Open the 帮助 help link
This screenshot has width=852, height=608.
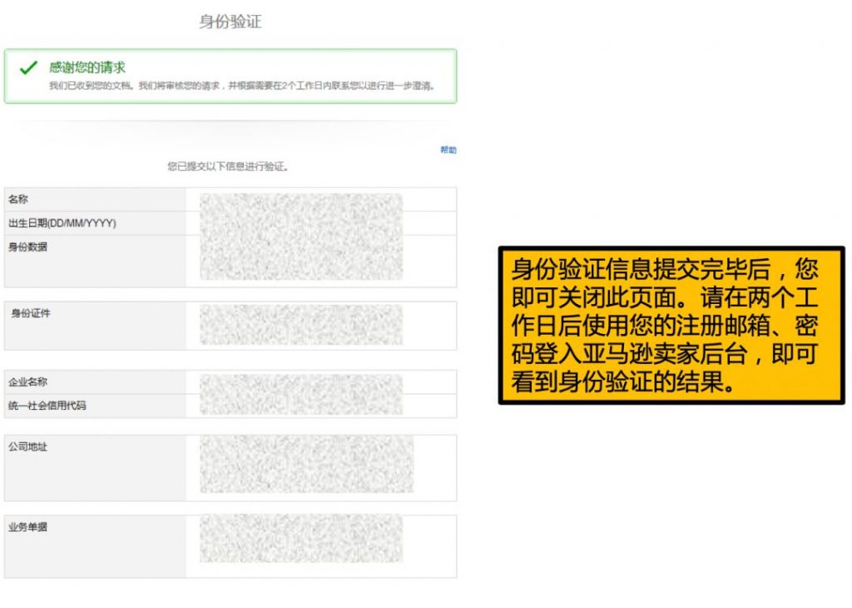(448, 150)
